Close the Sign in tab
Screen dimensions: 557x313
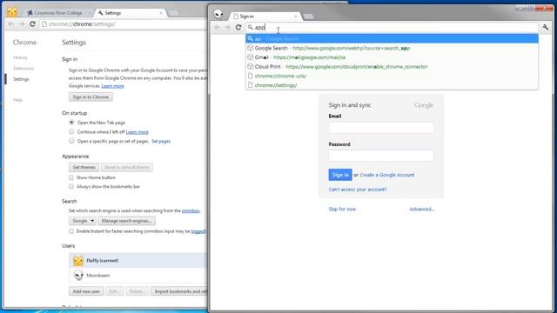coord(296,17)
